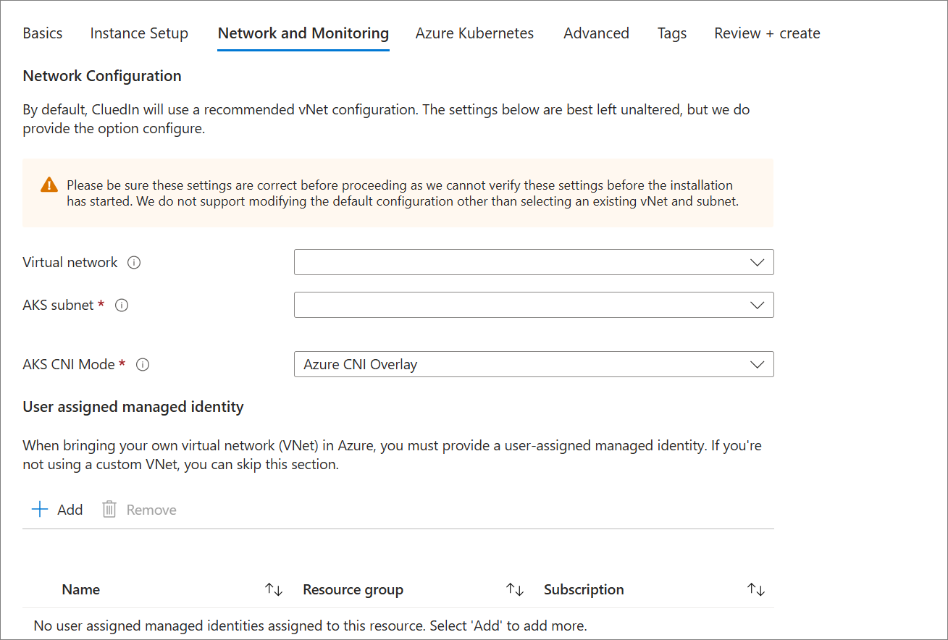Select the Network and Monitoring tab
This screenshot has height=640, width=948.
coord(303,33)
